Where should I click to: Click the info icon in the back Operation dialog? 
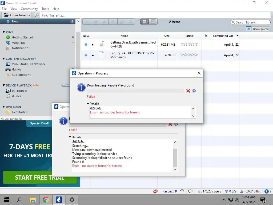coord(63,121)
